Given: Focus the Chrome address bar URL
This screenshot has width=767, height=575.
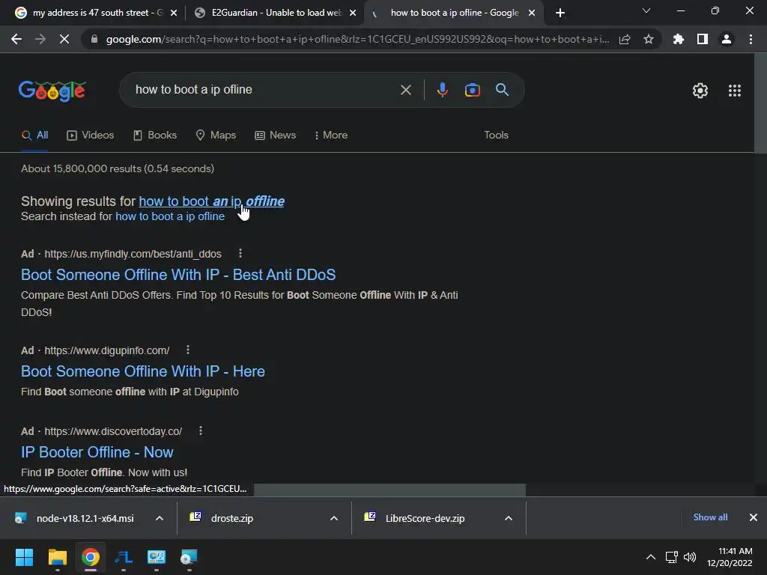Looking at the screenshot, I should click(357, 39).
